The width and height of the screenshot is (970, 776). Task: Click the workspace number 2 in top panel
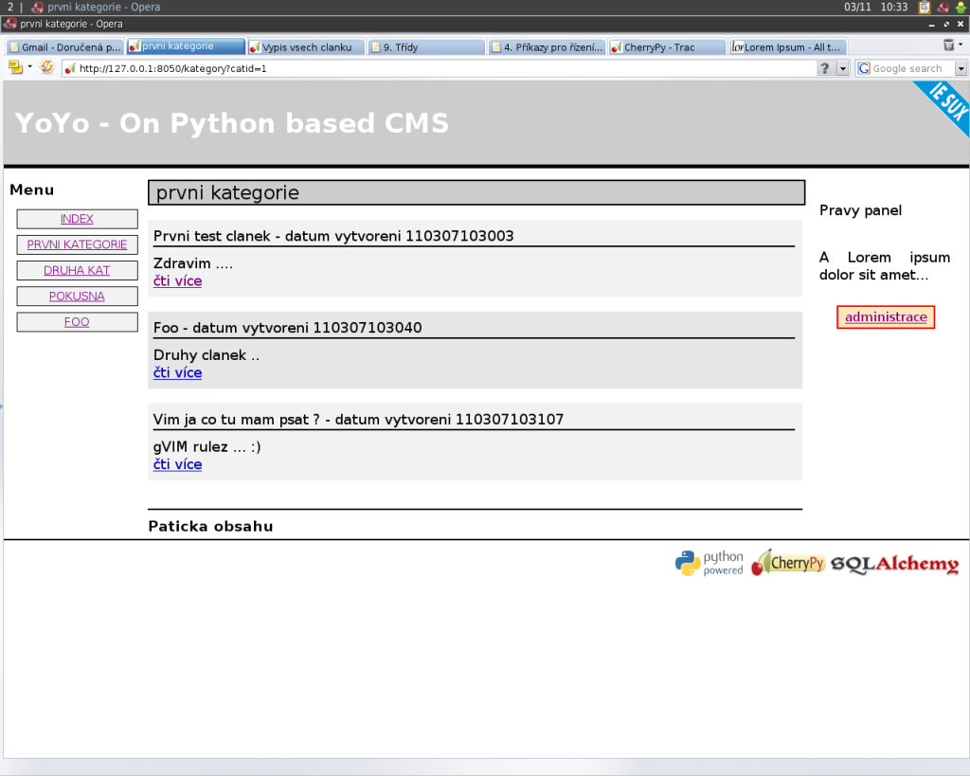click(9, 8)
